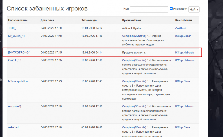The width and height of the screenshot is (223, 137).
Task: Click the Причина бана column header
Action: (132, 20)
